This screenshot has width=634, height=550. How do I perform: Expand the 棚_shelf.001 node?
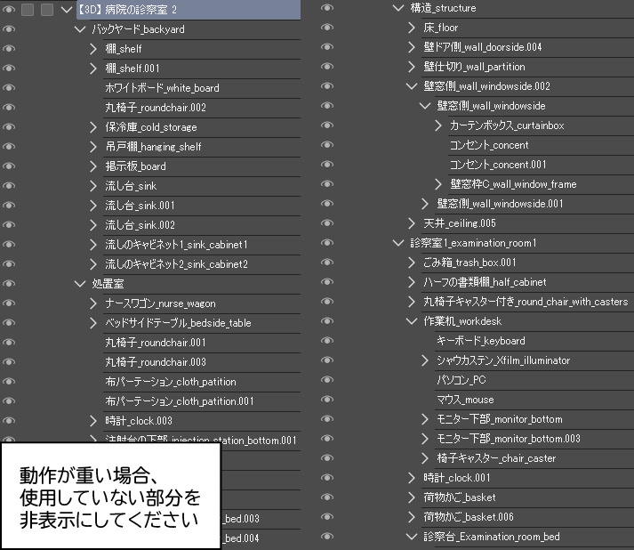(x=93, y=69)
